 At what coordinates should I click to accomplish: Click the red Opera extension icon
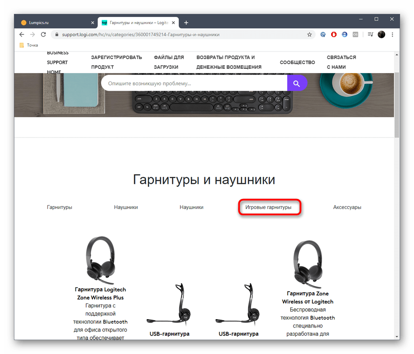pyautogui.click(x=334, y=34)
